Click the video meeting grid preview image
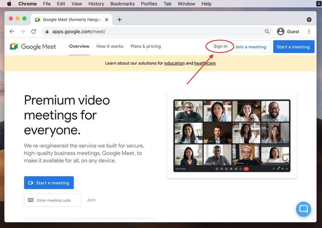Screen dimensions: 322x228 [232, 136]
